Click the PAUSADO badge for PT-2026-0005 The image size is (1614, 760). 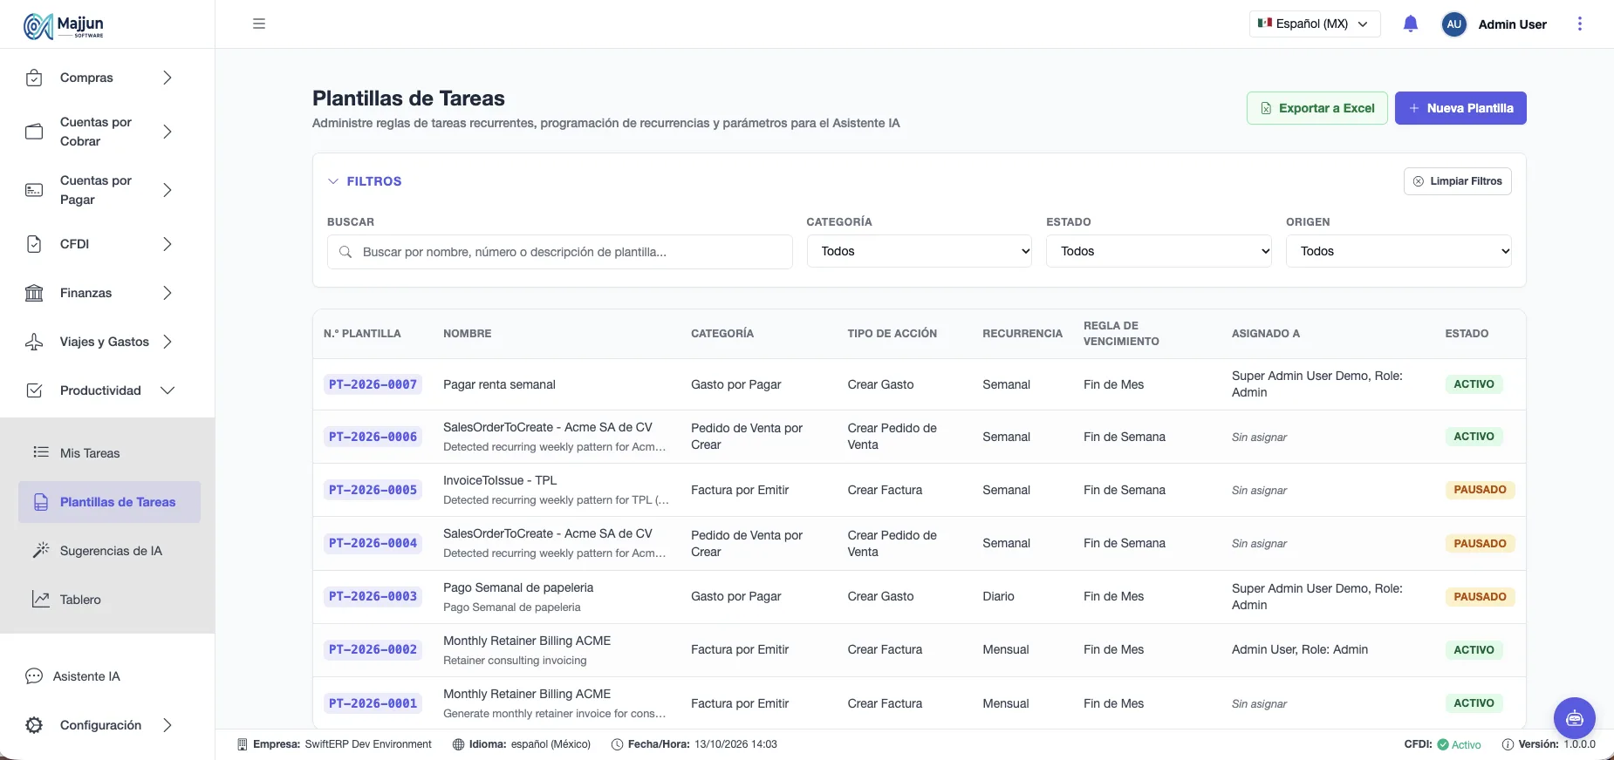1480,490
